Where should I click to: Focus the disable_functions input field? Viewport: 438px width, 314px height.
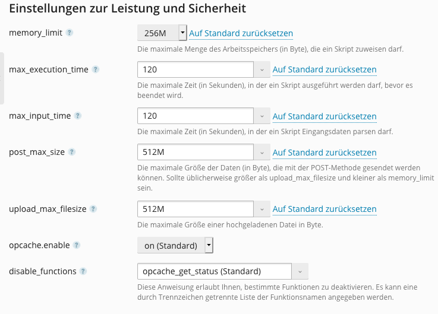click(x=214, y=272)
